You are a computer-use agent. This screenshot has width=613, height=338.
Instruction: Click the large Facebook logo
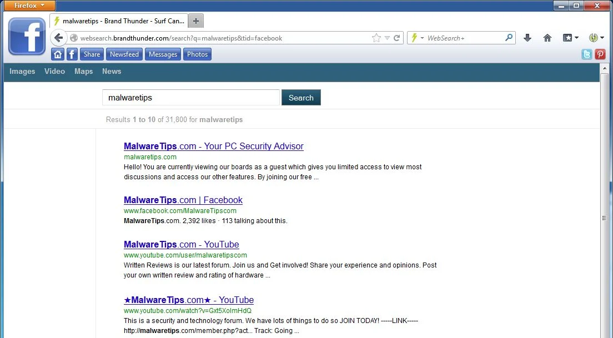pos(27,36)
